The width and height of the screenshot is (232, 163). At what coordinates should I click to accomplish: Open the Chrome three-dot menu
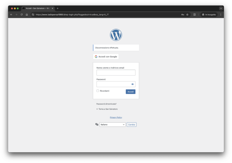click(221, 15)
